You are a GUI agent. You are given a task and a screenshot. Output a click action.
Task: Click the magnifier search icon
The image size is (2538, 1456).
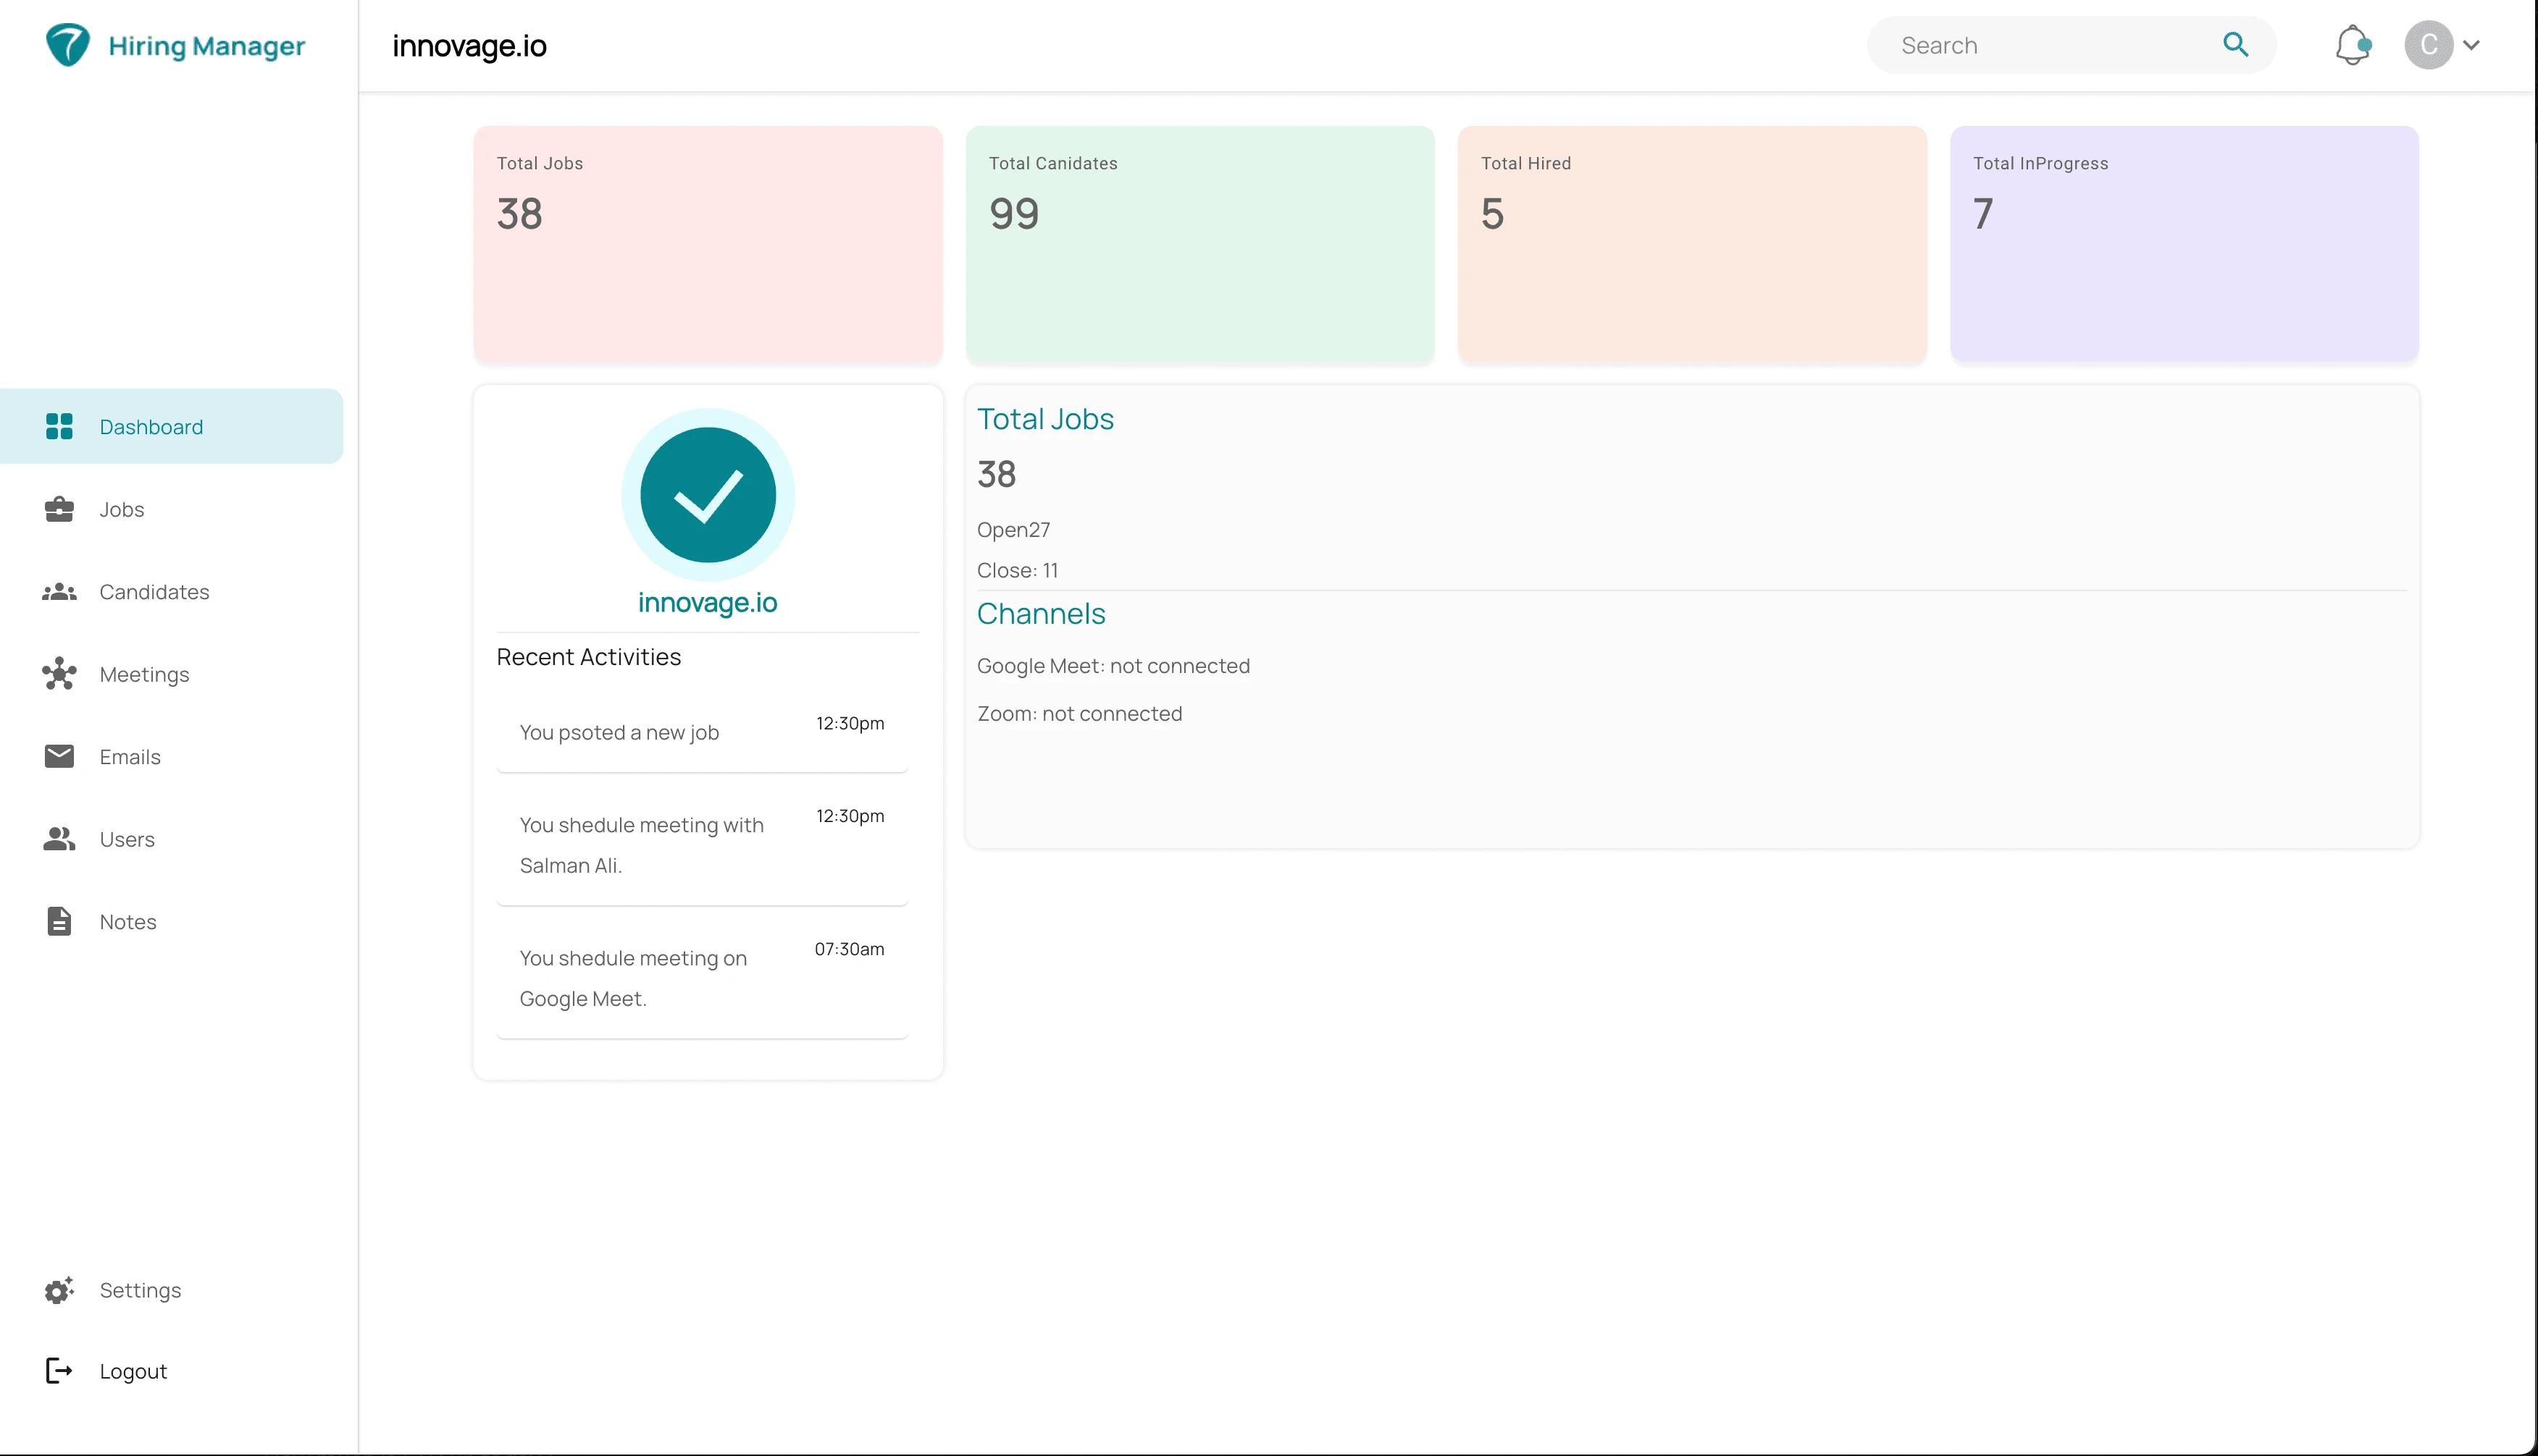(x=2236, y=44)
